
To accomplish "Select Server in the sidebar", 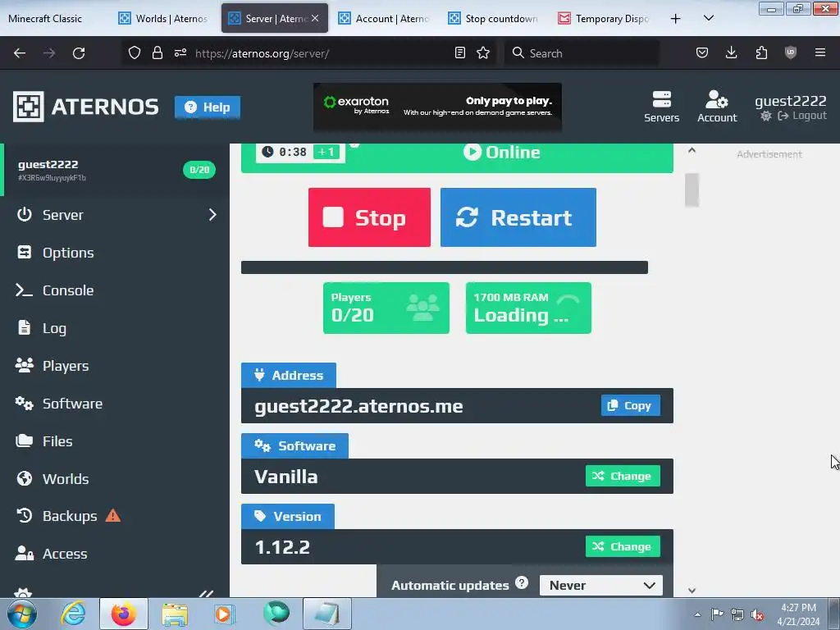I will click(62, 215).
